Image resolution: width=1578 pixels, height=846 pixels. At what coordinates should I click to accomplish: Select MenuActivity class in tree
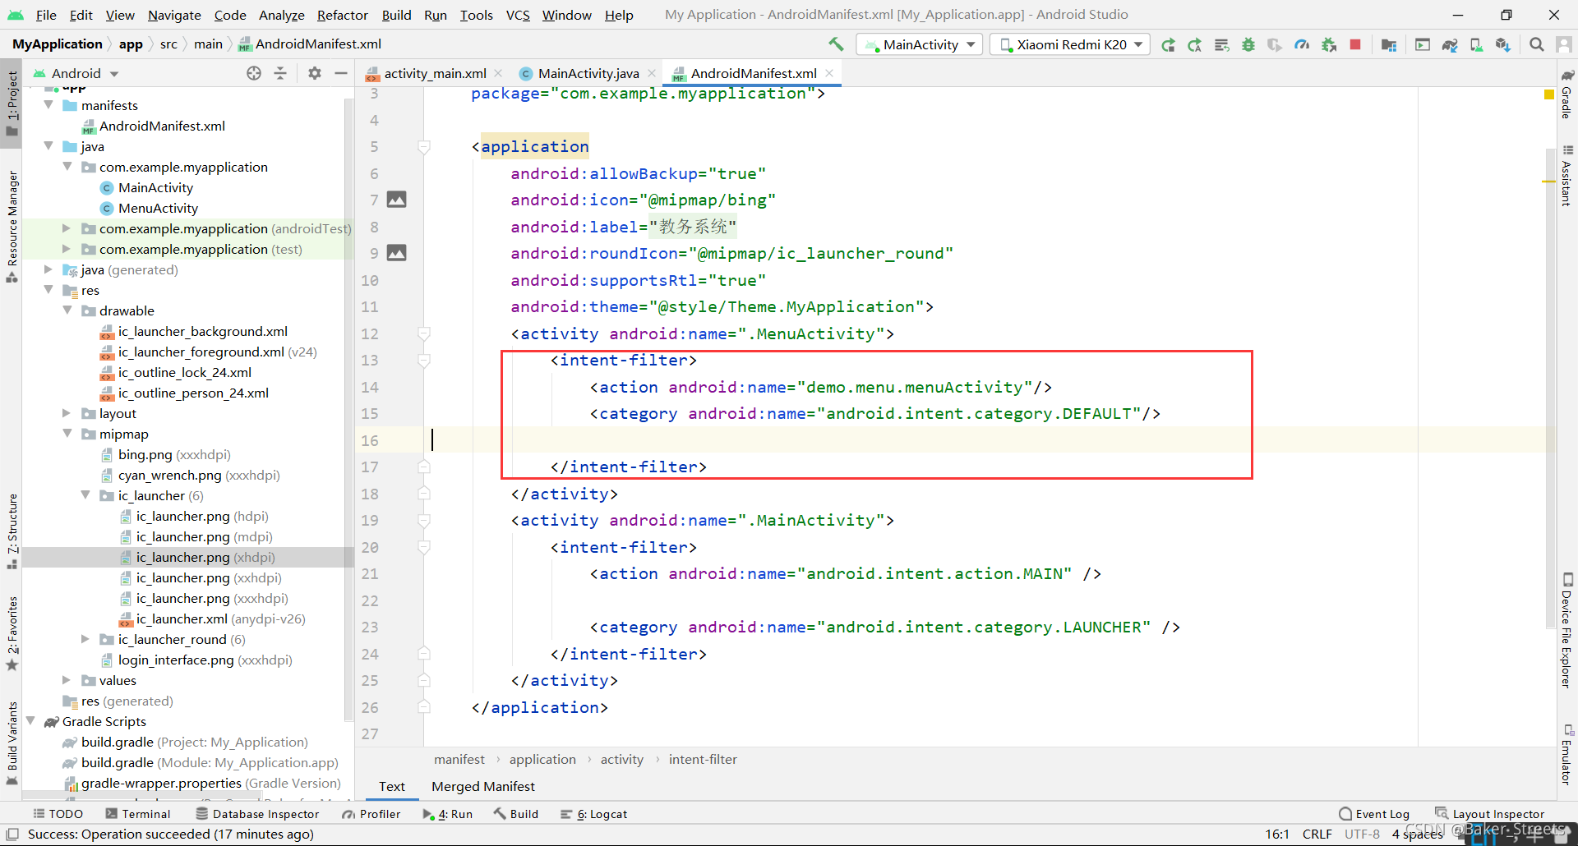point(157,208)
